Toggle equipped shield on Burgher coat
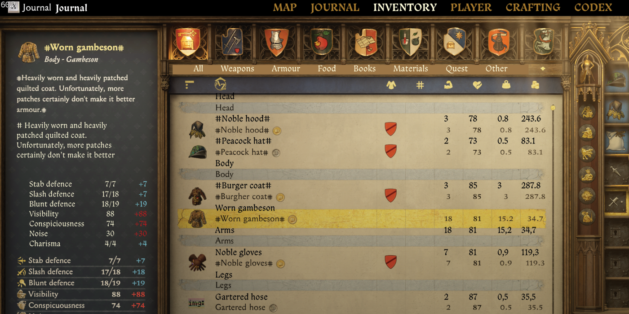This screenshot has width=629, height=314. [x=391, y=195]
